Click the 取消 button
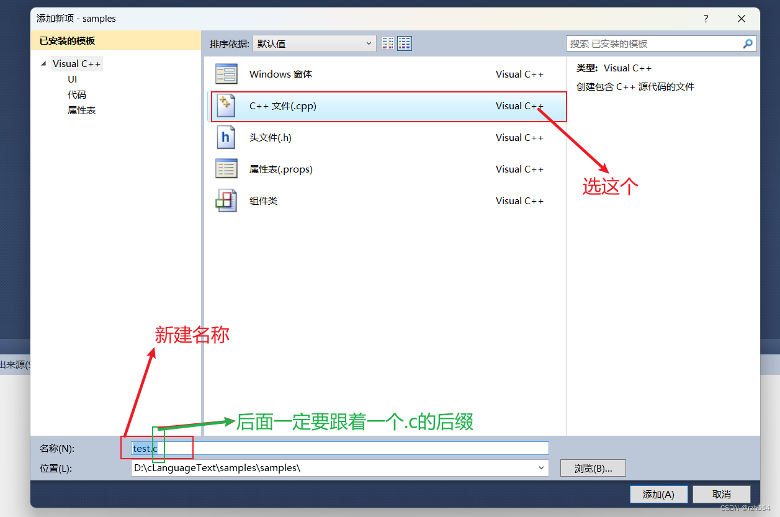 pyautogui.click(x=722, y=494)
